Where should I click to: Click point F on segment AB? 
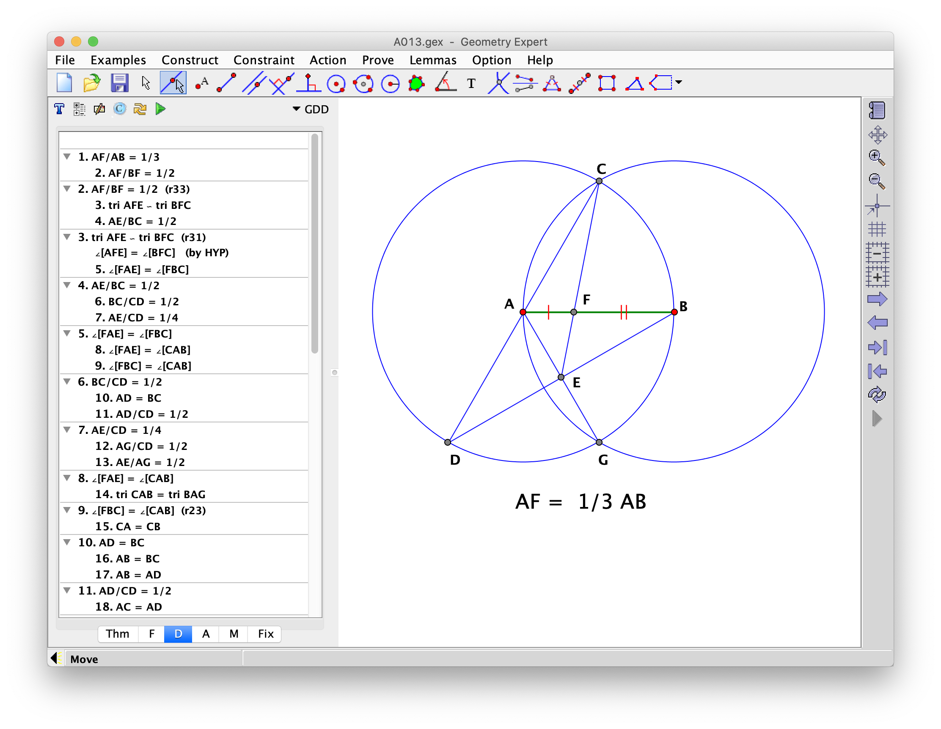[573, 312]
